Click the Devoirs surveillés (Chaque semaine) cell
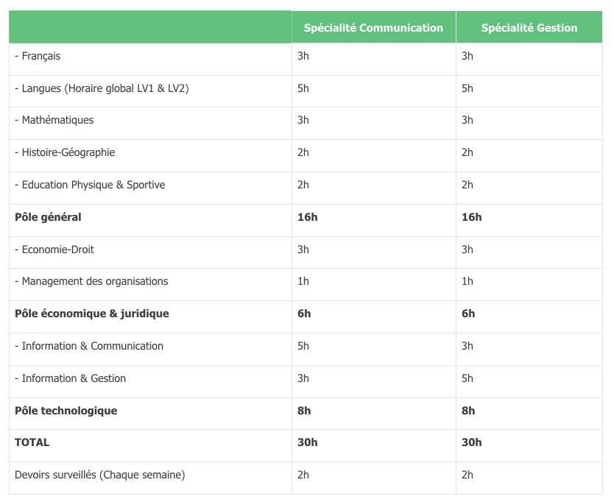The image size is (614, 502). 100,475
